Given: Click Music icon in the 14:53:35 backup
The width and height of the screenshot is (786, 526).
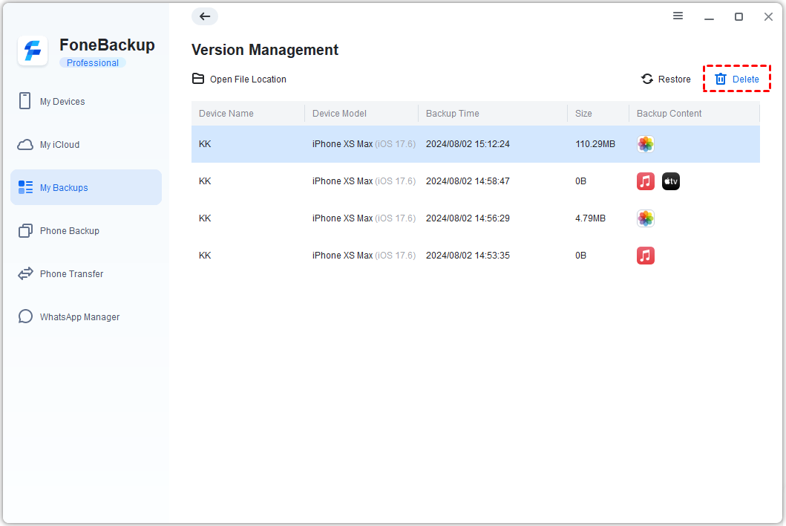Looking at the screenshot, I should (645, 256).
